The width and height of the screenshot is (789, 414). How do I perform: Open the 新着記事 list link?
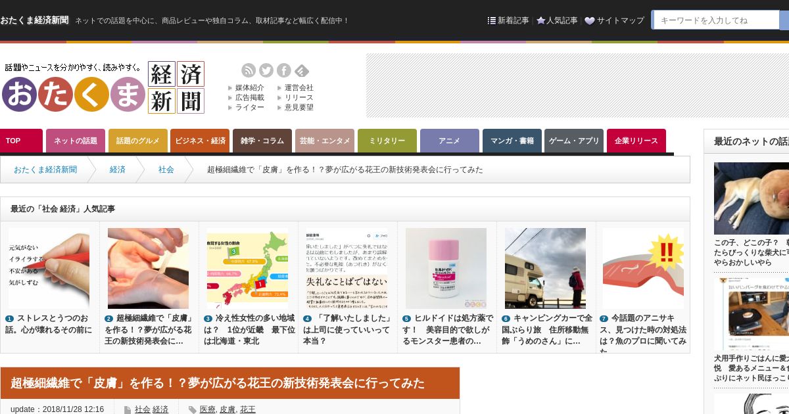(x=508, y=20)
